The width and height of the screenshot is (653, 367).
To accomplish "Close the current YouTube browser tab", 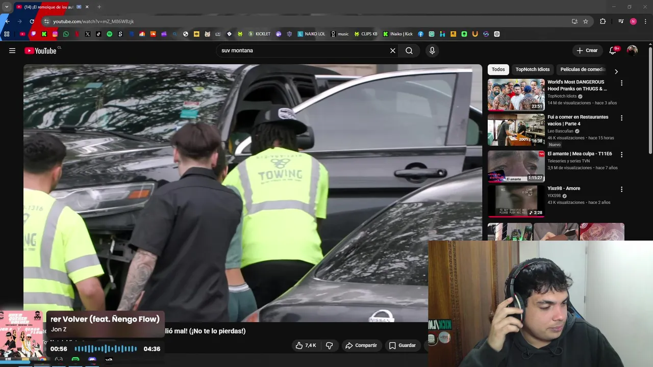I will [87, 7].
